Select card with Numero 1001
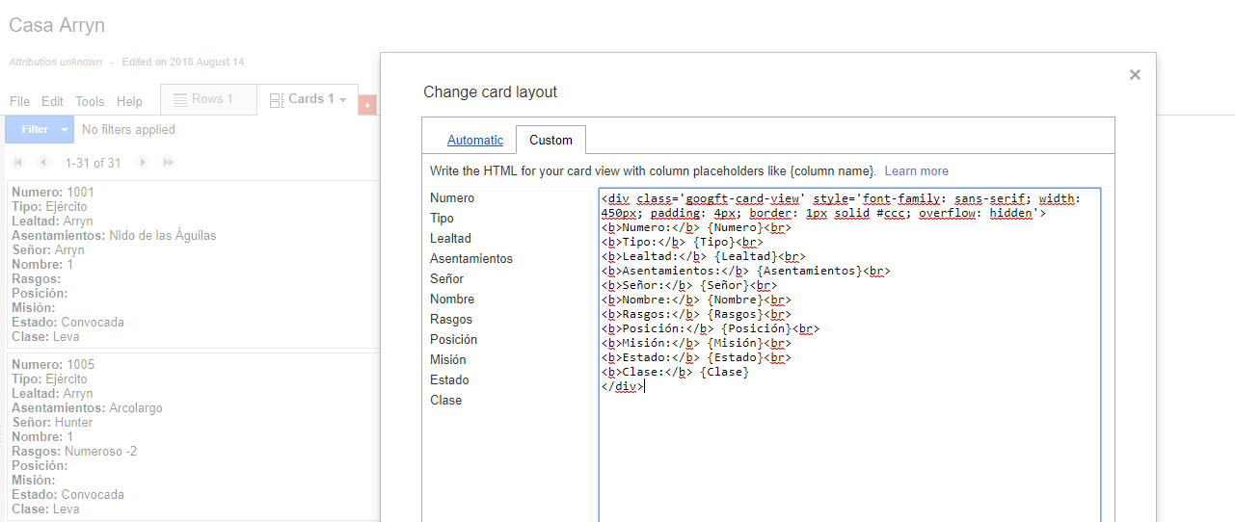1235x522 pixels. click(193, 264)
